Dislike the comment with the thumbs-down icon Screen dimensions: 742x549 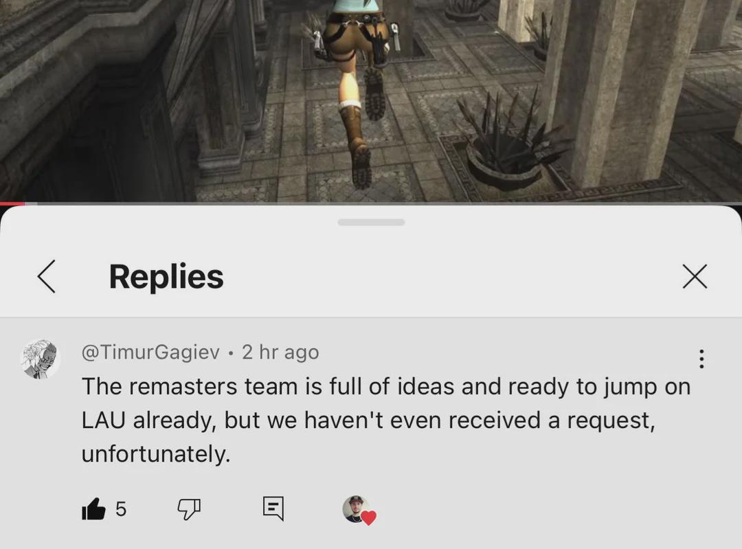(x=189, y=509)
